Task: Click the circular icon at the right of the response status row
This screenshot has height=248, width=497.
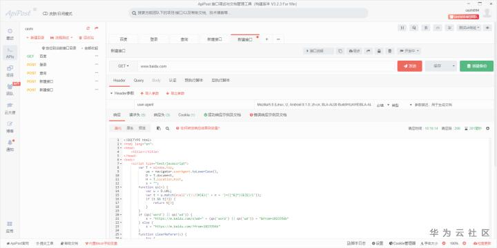Action: [487, 128]
